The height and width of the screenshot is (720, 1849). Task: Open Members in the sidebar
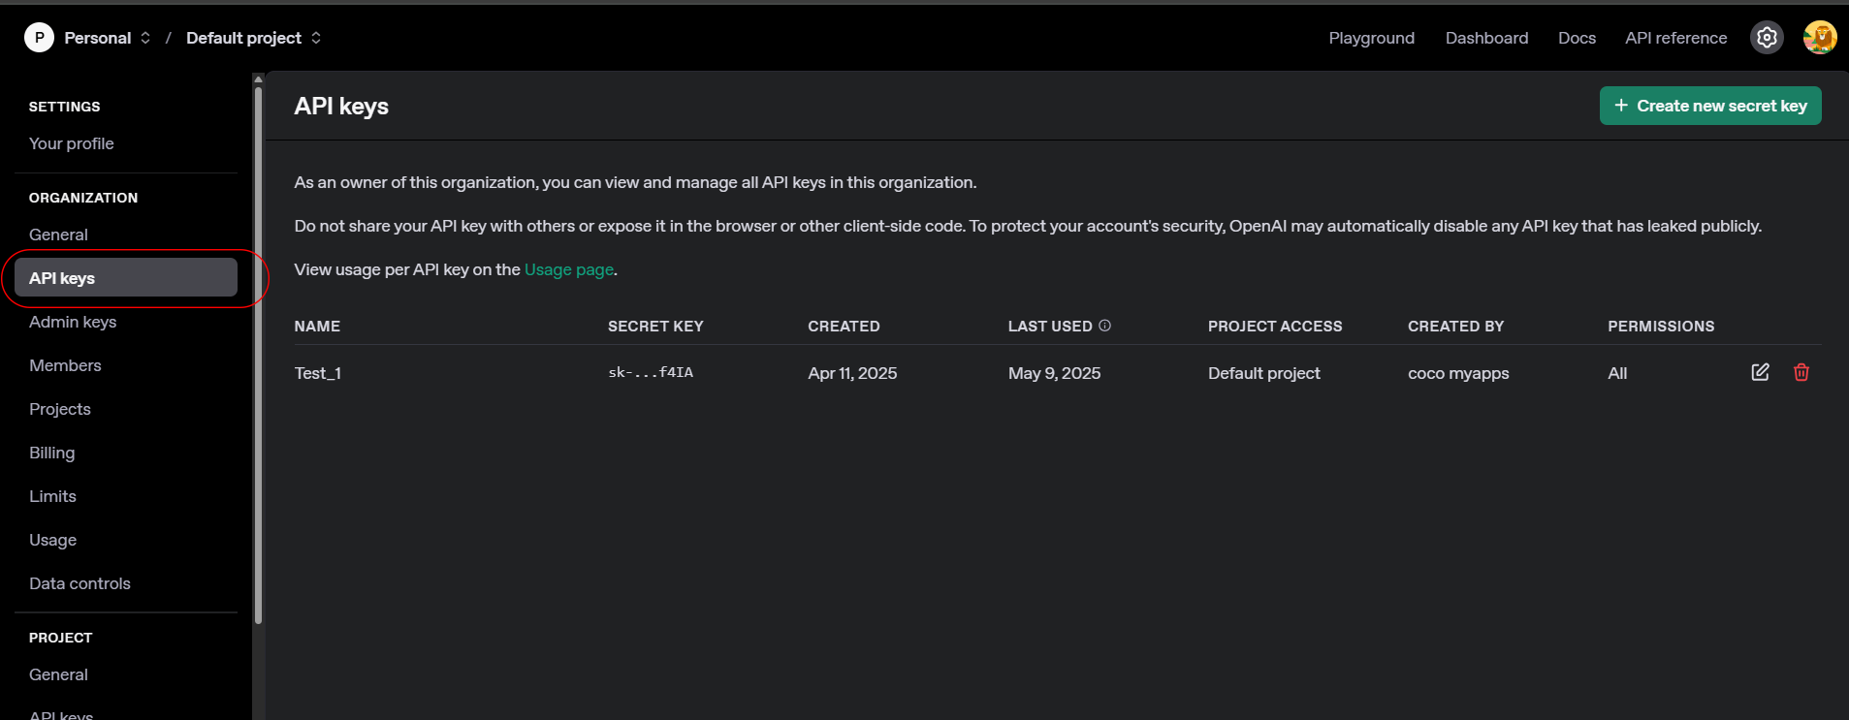(65, 365)
